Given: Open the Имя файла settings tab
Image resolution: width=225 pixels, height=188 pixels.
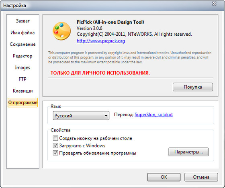Looking at the screenshot, I should 22,32.
